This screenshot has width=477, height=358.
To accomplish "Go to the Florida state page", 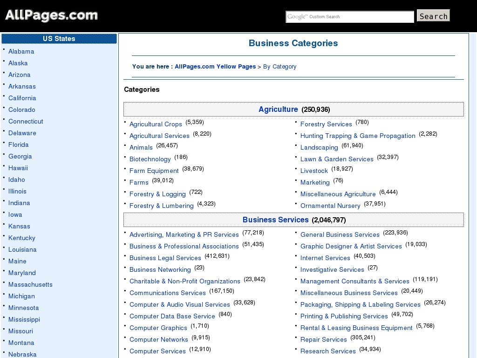I will (x=18, y=145).
